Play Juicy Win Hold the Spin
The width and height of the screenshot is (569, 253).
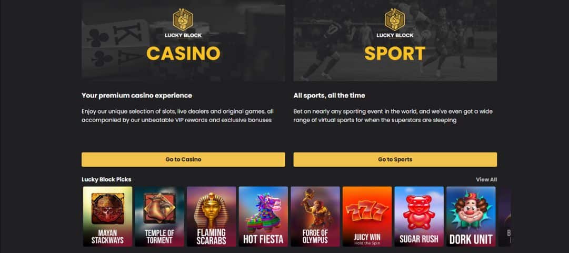(x=367, y=217)
